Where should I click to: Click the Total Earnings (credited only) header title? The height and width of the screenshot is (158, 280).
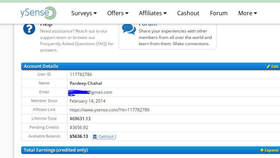coord(56,150)
